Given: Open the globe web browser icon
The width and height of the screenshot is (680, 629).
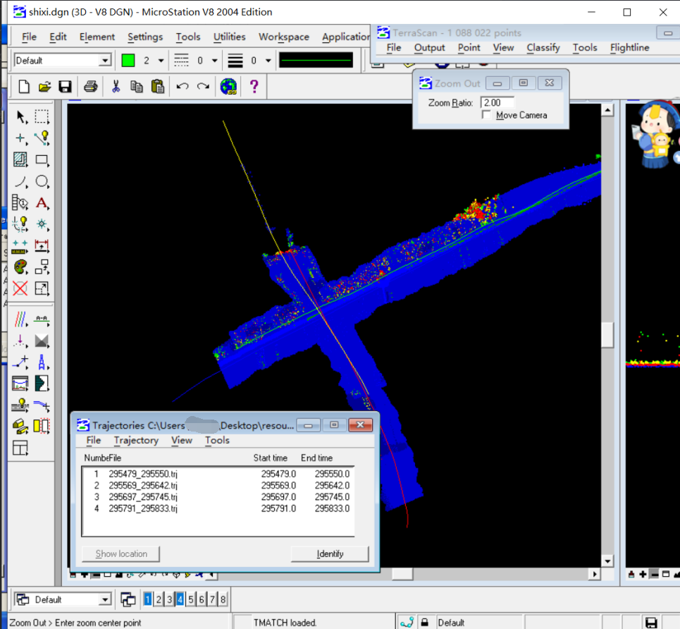Looking at the screenshot, I should [228, 87].
